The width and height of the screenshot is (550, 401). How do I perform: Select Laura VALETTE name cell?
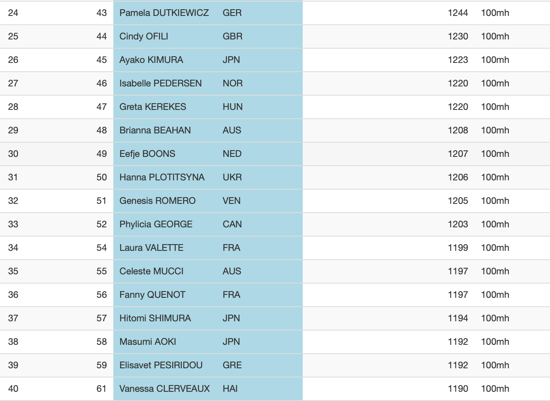coord(151,248)
